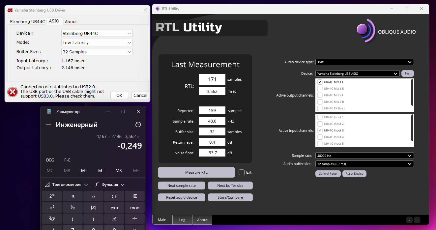Viewport: 436px width, 230px height.
Task: Enable UR44C Input 1 channel
Action: [x=320, y=117]
